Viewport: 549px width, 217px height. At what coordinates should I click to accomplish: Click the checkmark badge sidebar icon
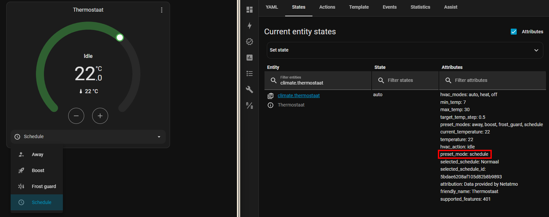[x=250, y=42]
